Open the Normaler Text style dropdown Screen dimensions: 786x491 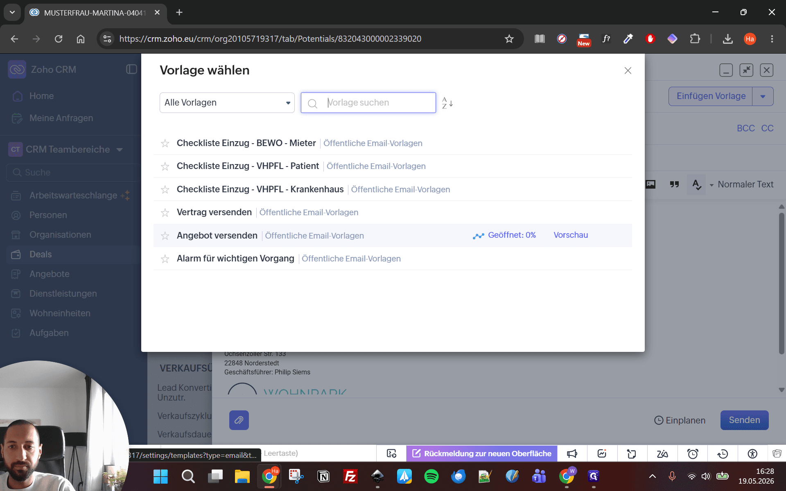(x=742, y=185)
